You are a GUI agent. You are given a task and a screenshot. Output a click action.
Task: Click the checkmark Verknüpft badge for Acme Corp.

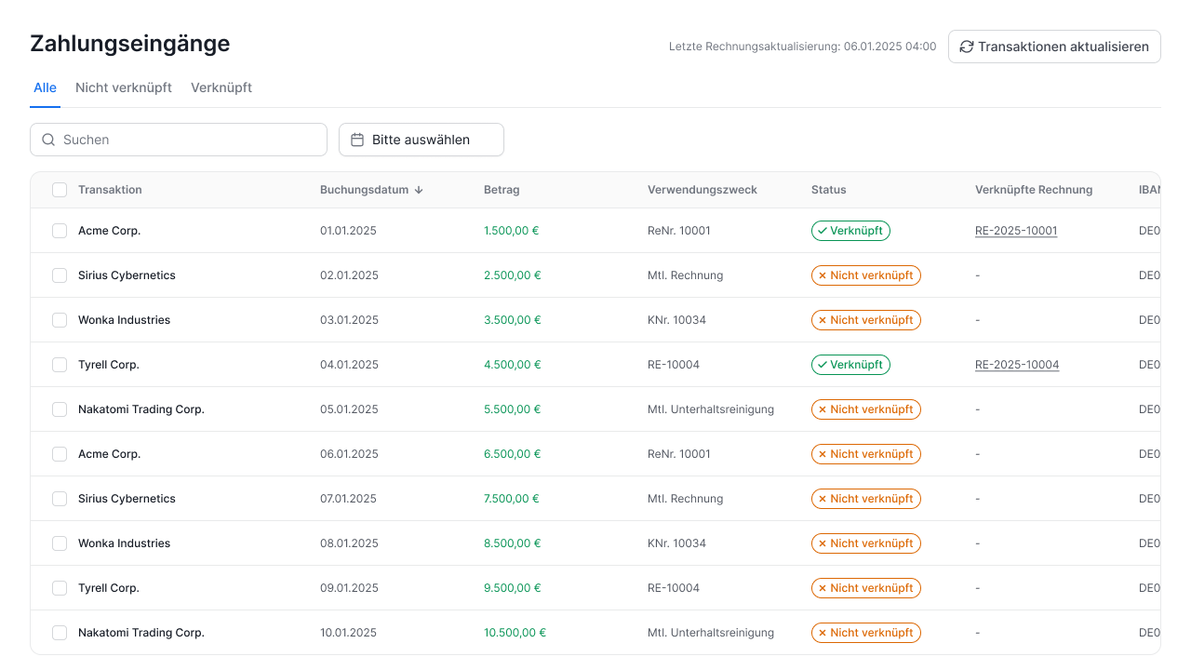pos(850,231)
